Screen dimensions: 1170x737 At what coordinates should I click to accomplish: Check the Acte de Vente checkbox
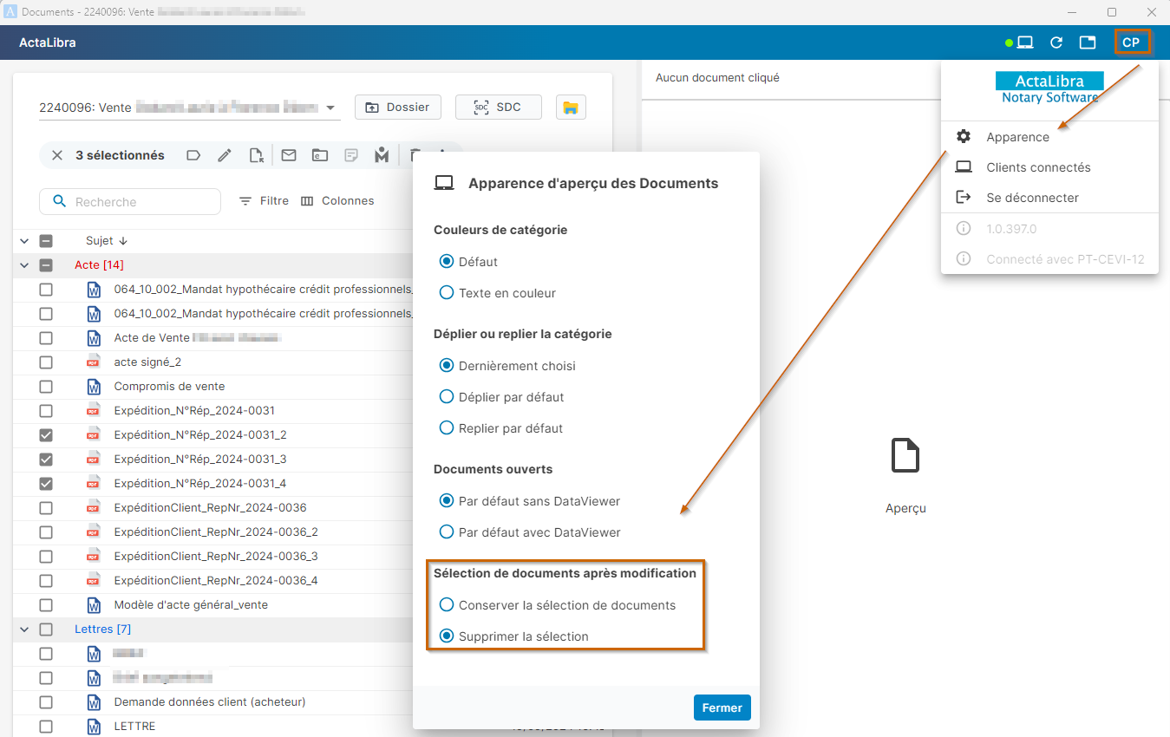coord(46,337)
